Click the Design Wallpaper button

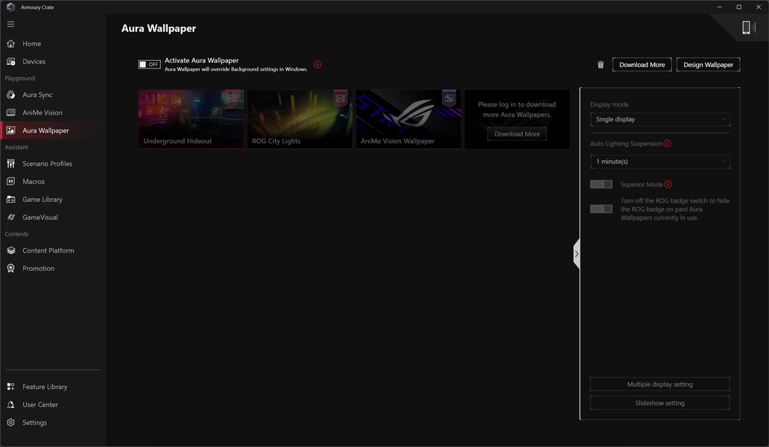pyautogui.click(x=708, y=65)
